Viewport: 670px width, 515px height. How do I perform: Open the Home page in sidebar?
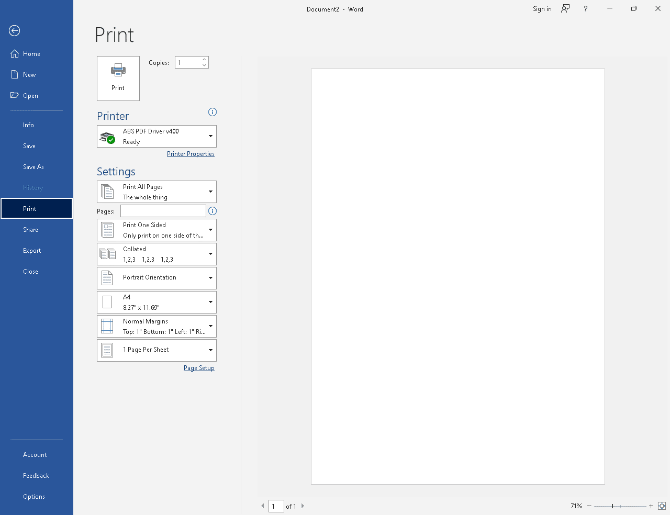coord(37,54)
